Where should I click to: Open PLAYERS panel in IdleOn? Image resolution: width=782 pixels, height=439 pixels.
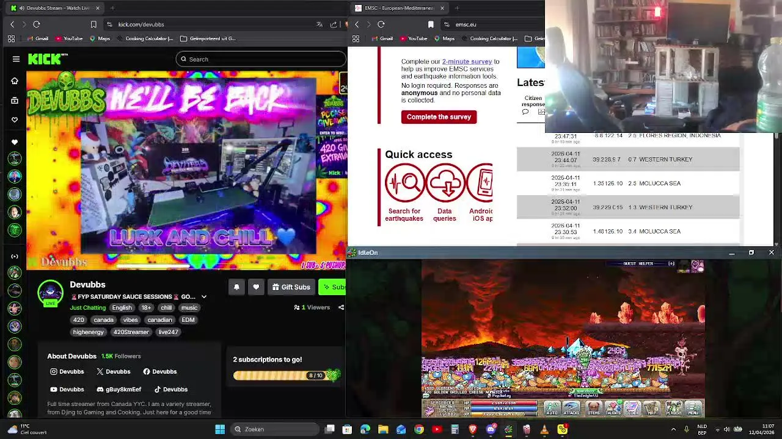pos(673,409)
